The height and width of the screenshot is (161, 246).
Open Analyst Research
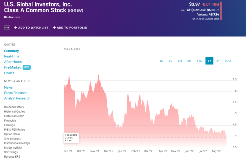click(17, 98)
